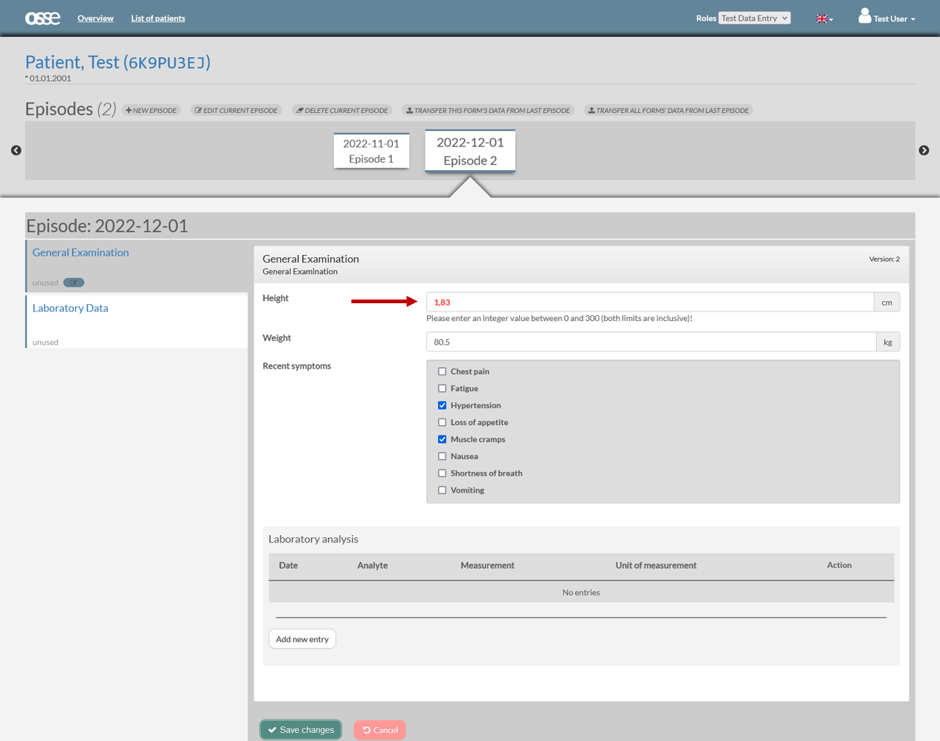Click the kg unit label
This screenshot has width=940, height=741.
(888, 342)
